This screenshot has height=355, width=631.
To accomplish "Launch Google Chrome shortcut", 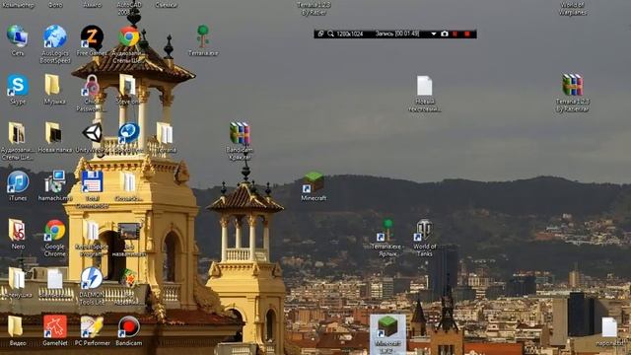I will [55, 230].
